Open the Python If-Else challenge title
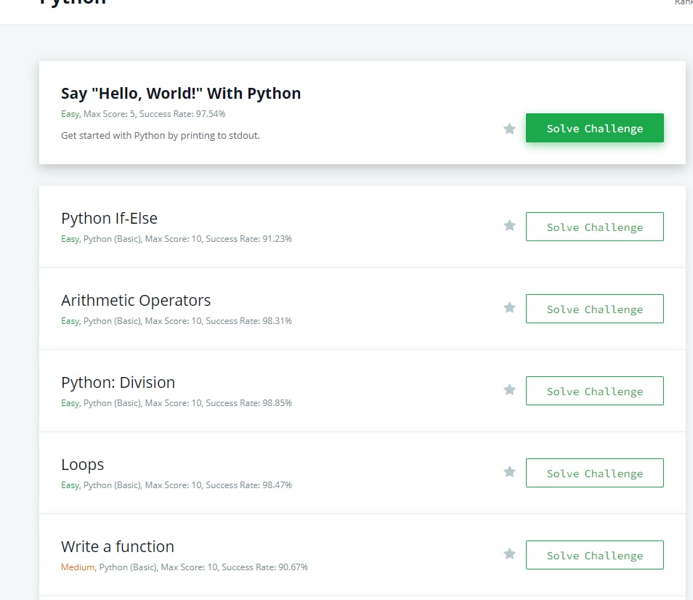693x600 pixels. (x=109, y=218)
